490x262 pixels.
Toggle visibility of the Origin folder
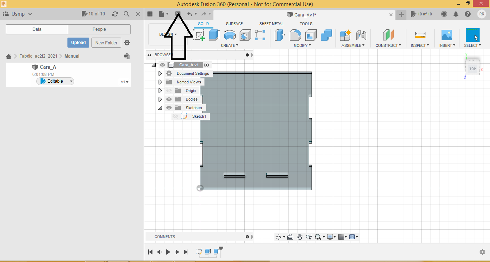click(x=169, y=91)
